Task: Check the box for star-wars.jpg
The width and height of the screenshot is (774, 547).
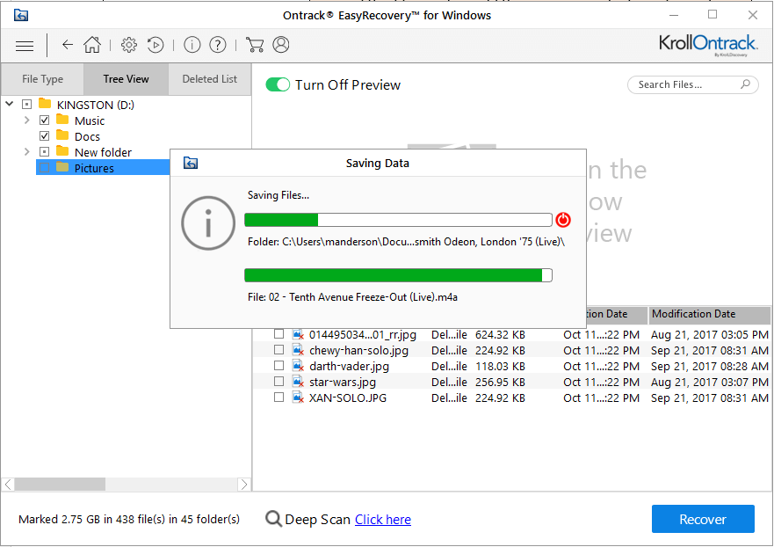Action: [278, 382]
